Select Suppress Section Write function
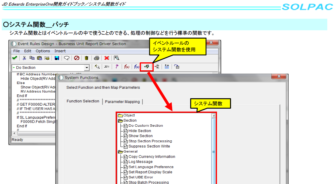Viewport: 335px width, 184px height. pos(149,146)
